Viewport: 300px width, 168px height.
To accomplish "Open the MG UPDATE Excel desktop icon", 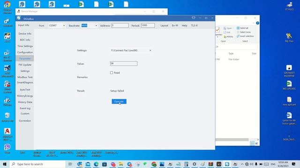I will point(289,85).
